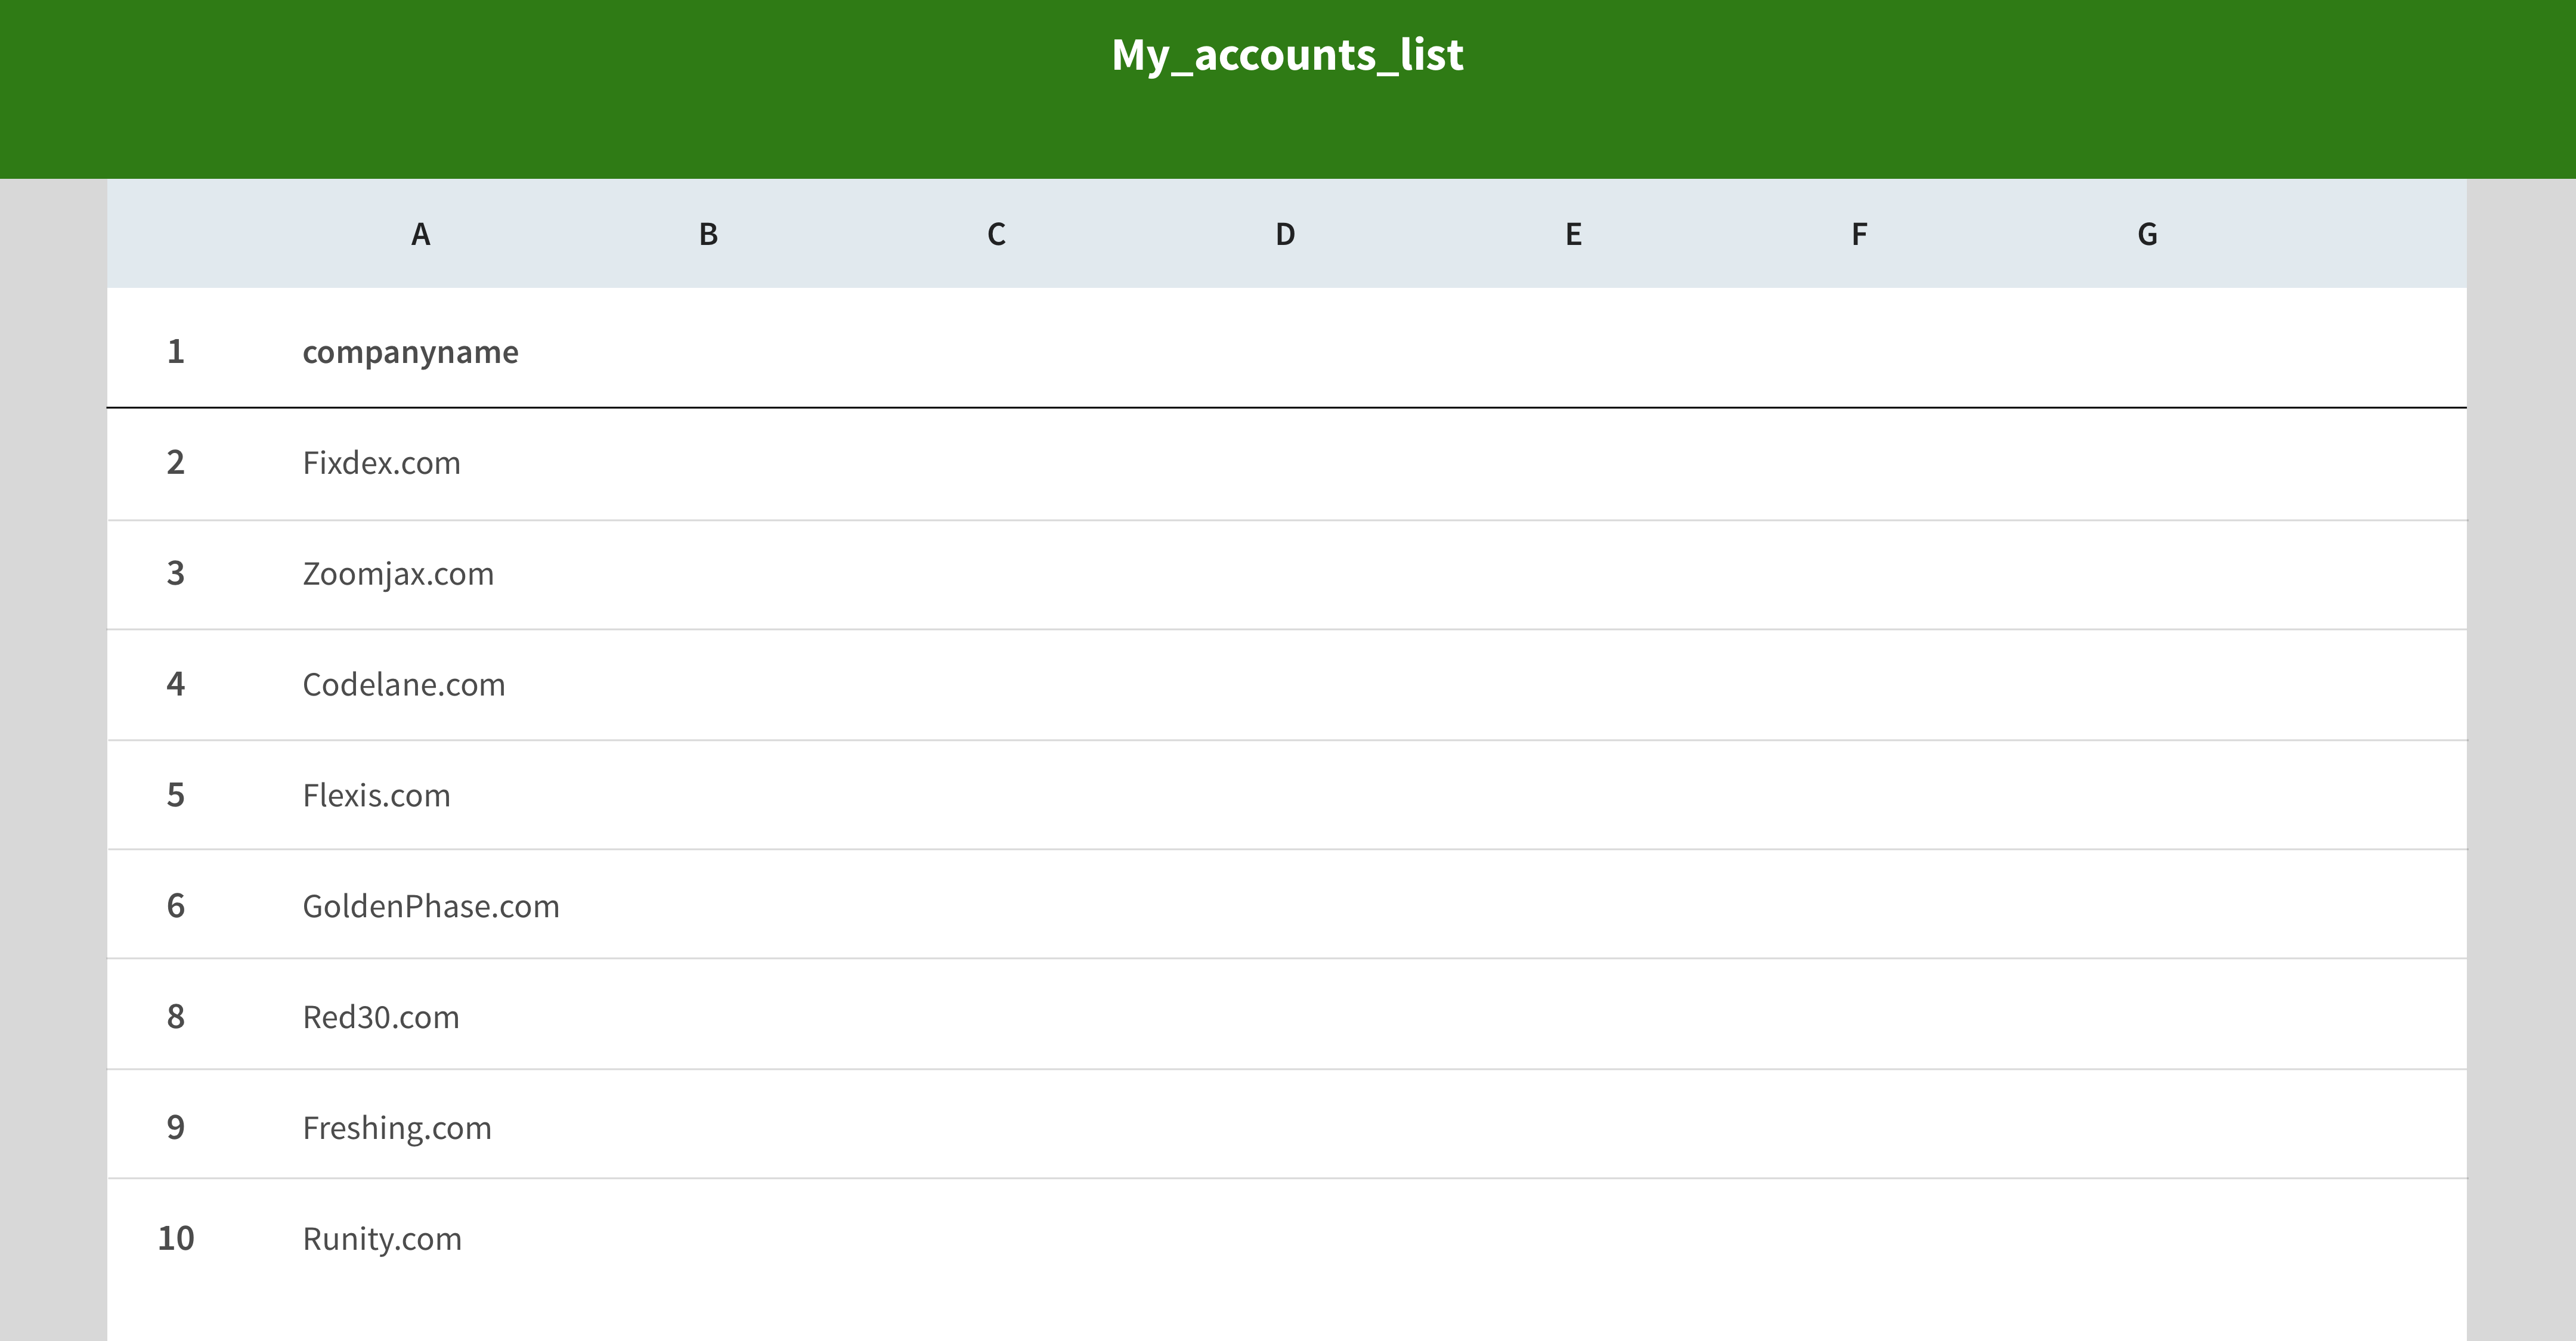Click the Freshing.com cell
Screen dimensions: 2576x1341
tap(397, 1128)
